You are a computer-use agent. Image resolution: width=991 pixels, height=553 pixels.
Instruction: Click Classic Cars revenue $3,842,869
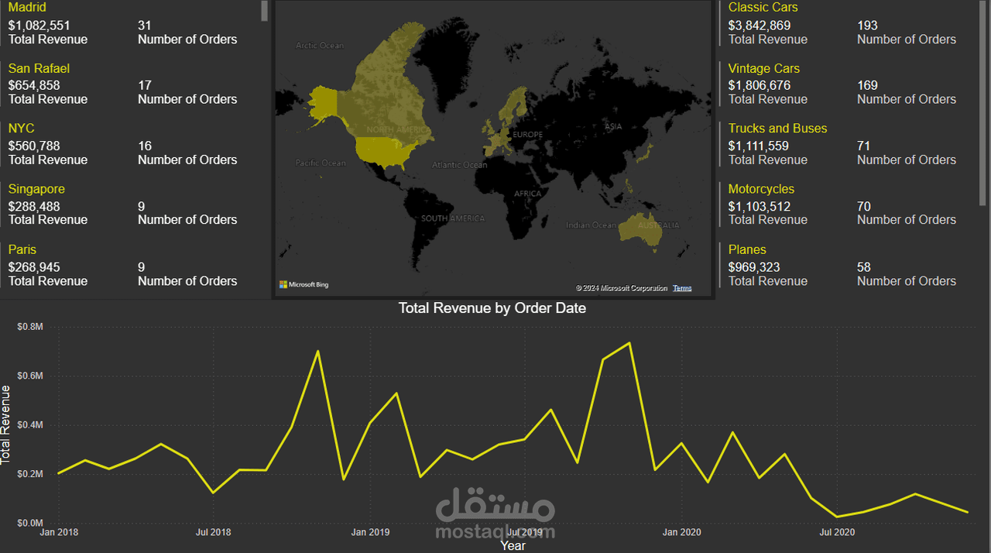pos(760,25)
